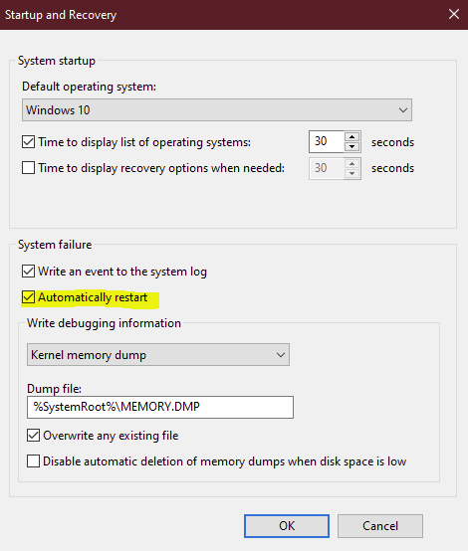Toggle Time to display list of operating systems
The width and height of the screenshot is (468, 551).
28,142
